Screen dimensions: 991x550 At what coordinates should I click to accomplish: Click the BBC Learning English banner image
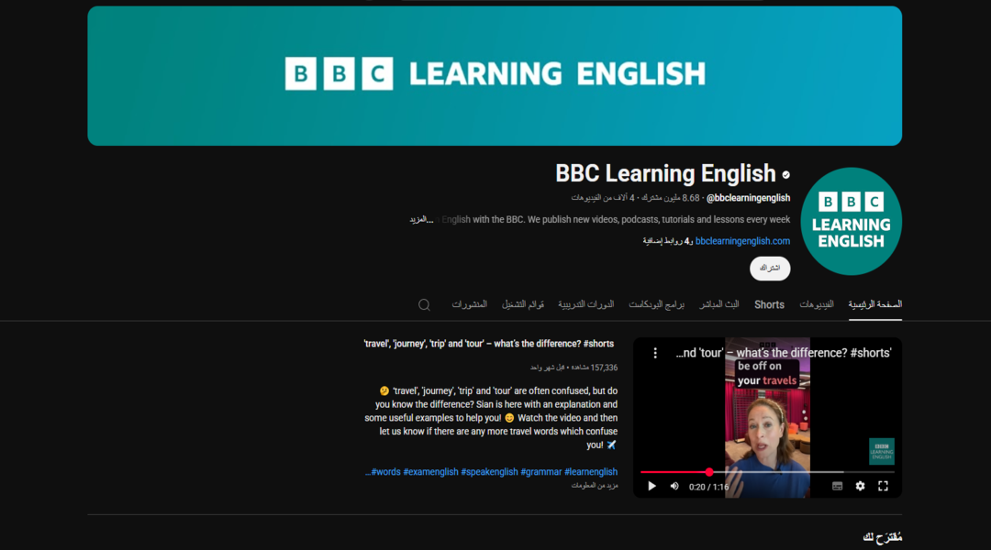(x=495, y=76)
